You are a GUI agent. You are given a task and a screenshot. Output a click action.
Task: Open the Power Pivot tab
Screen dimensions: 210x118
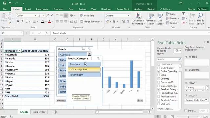point(123,9)
